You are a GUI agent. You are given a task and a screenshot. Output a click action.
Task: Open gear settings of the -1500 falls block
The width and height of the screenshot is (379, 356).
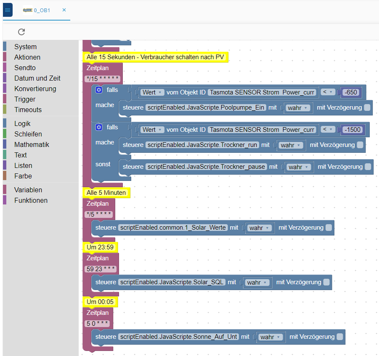99,127
